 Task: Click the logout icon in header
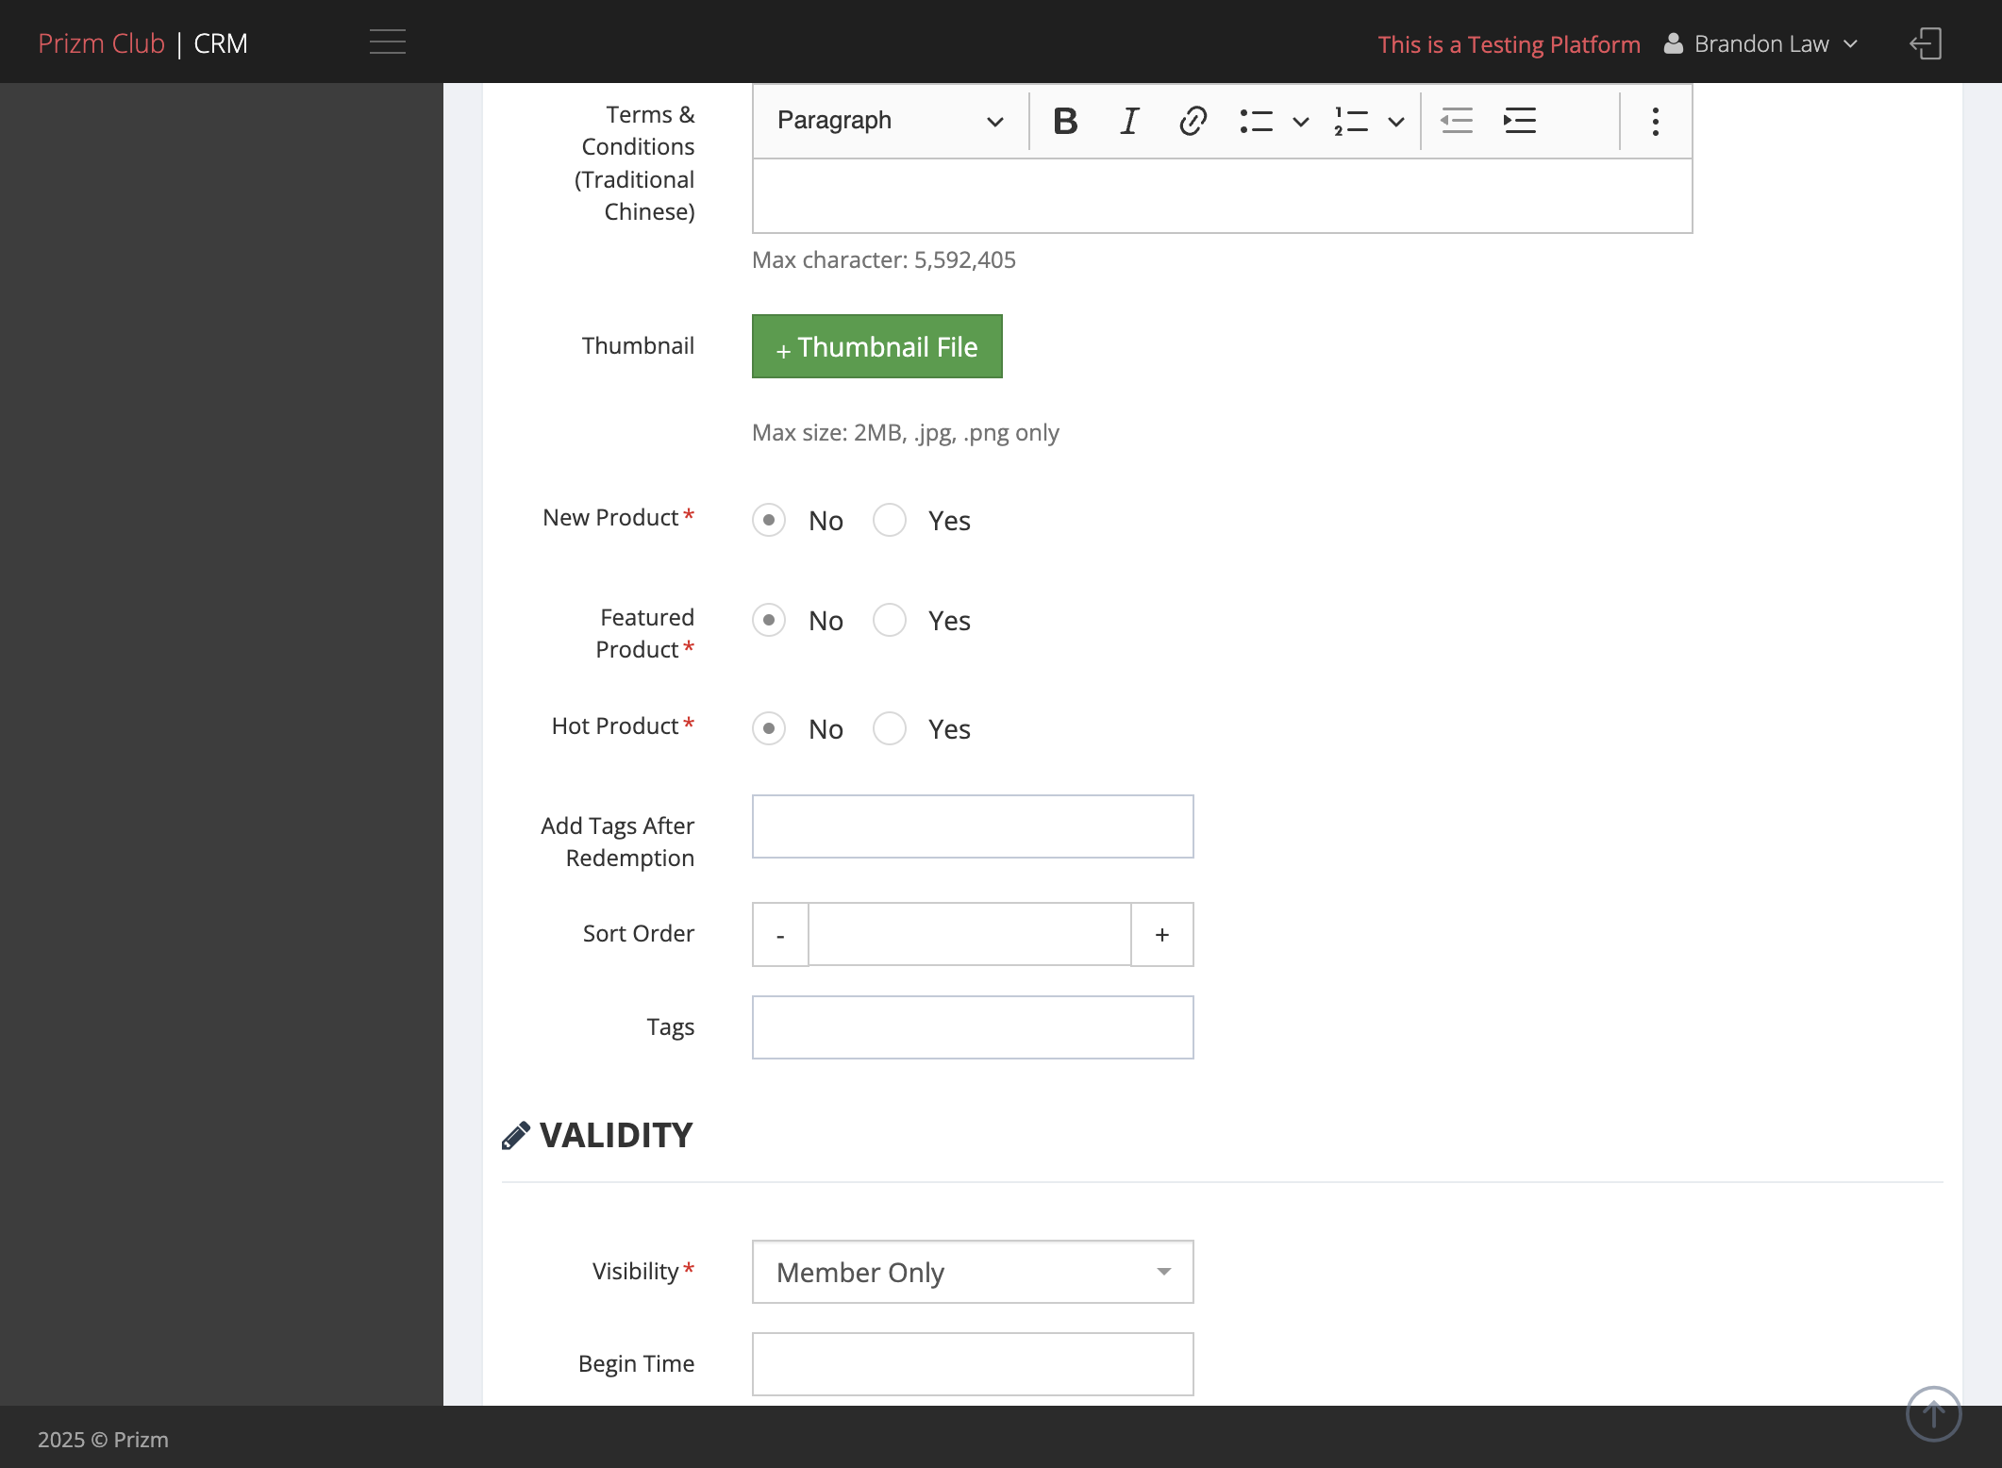coord(1926,43)
